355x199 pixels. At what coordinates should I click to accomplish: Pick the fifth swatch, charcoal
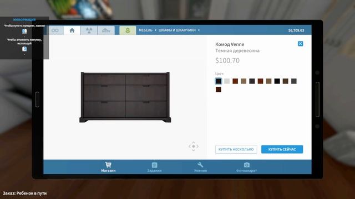(x=252, y=81)
